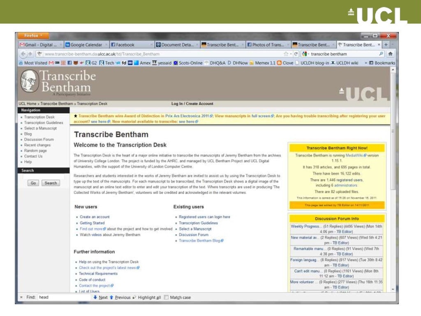Toggle the Match case checkbox
The image size is (421, 316).
(166, 297)
